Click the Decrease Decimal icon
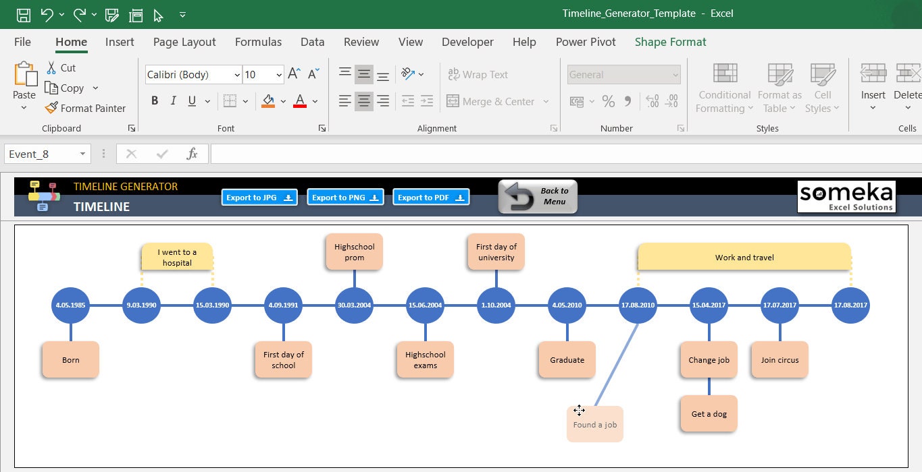Image resolution: width=922 pixels, height=472 pixels. 671,101
